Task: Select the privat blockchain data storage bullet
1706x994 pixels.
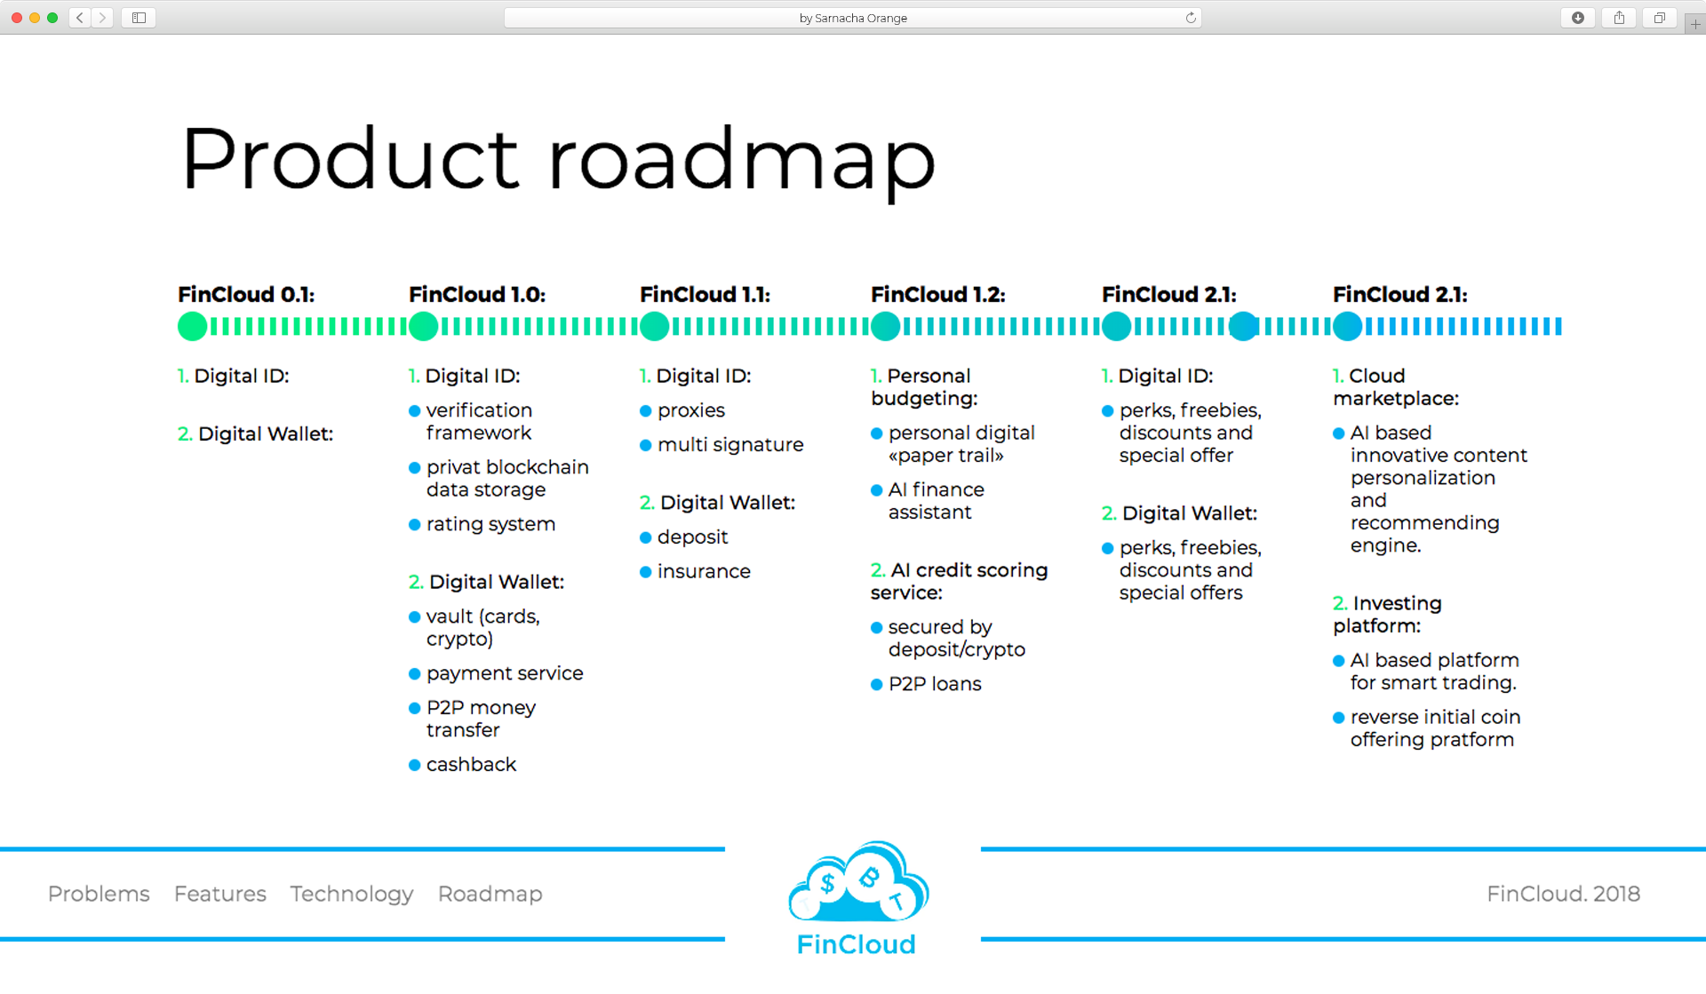Action: [x=498, y=479]
